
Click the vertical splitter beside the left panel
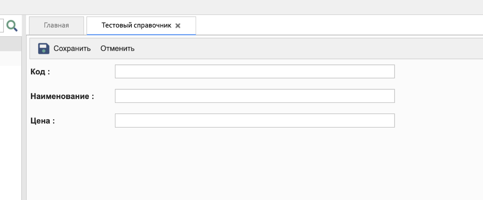tap(24, 121)
